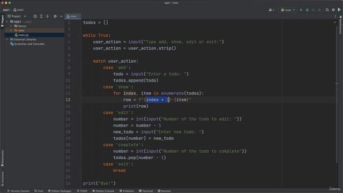Click case 'complete': line
This screenshot has height=193, width=343.
pyautogui.click(x=123, y=145)
